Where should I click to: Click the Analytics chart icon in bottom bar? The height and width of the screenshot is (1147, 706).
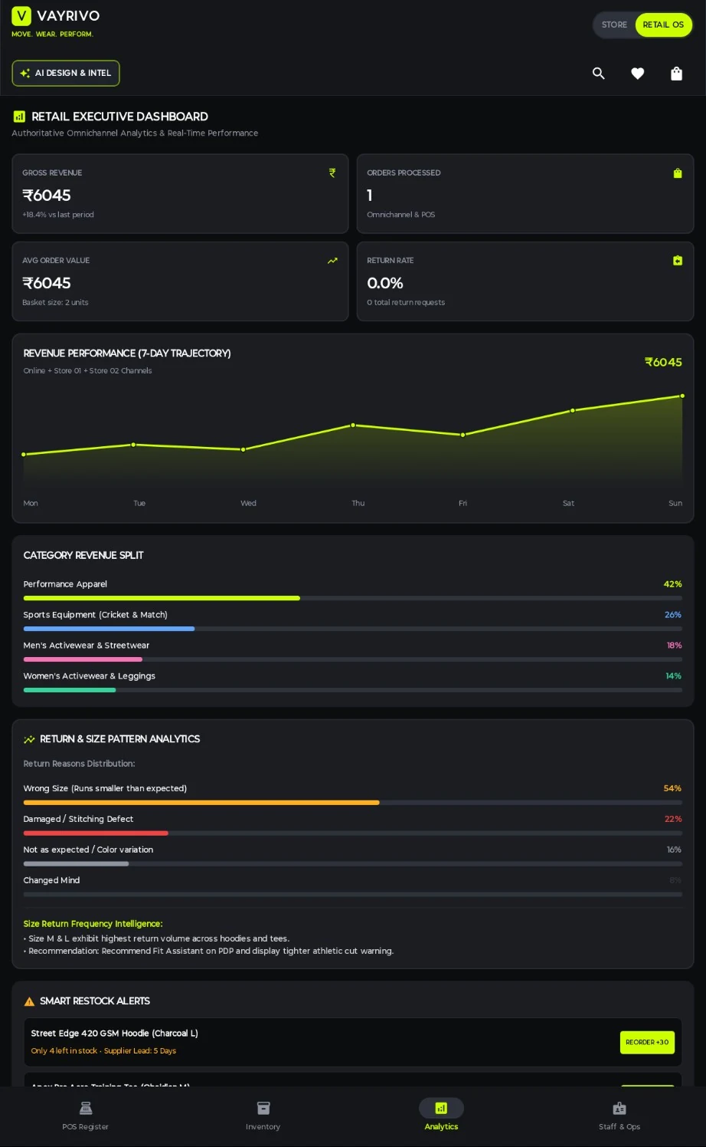click(441, 1108)
